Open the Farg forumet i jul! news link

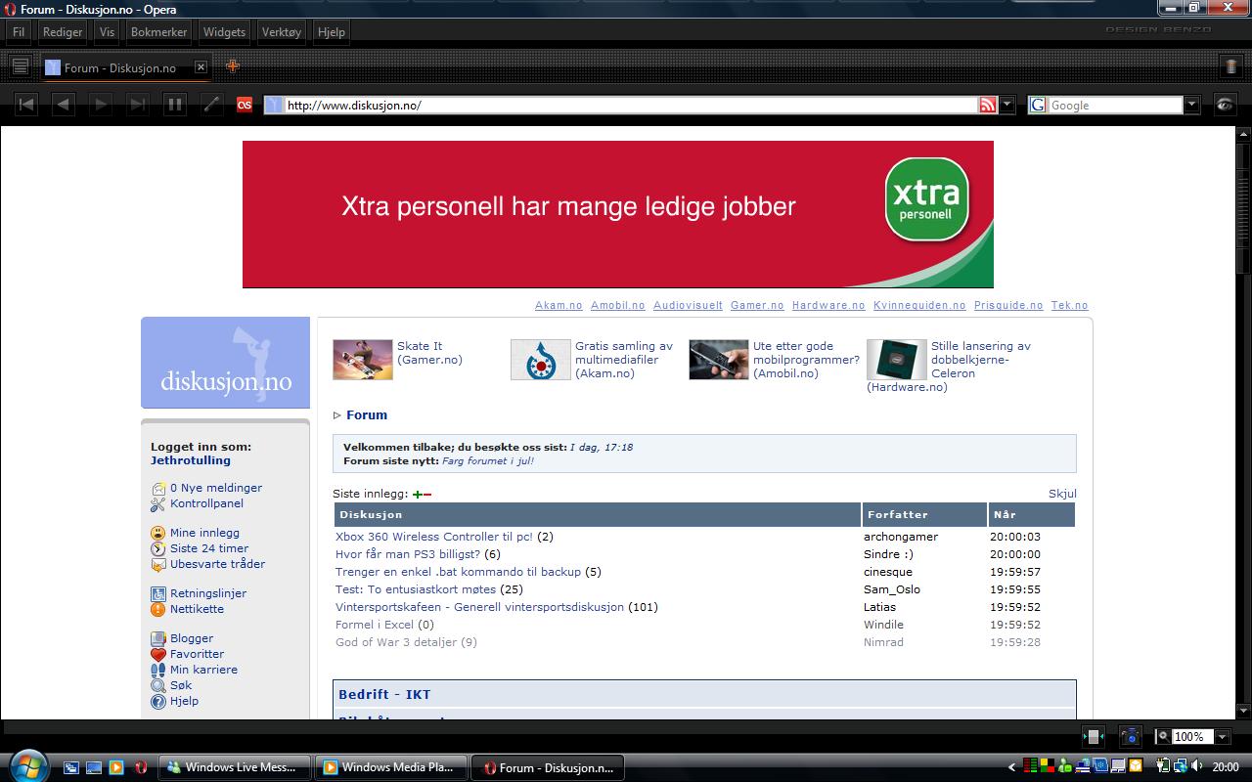[488, 460]
